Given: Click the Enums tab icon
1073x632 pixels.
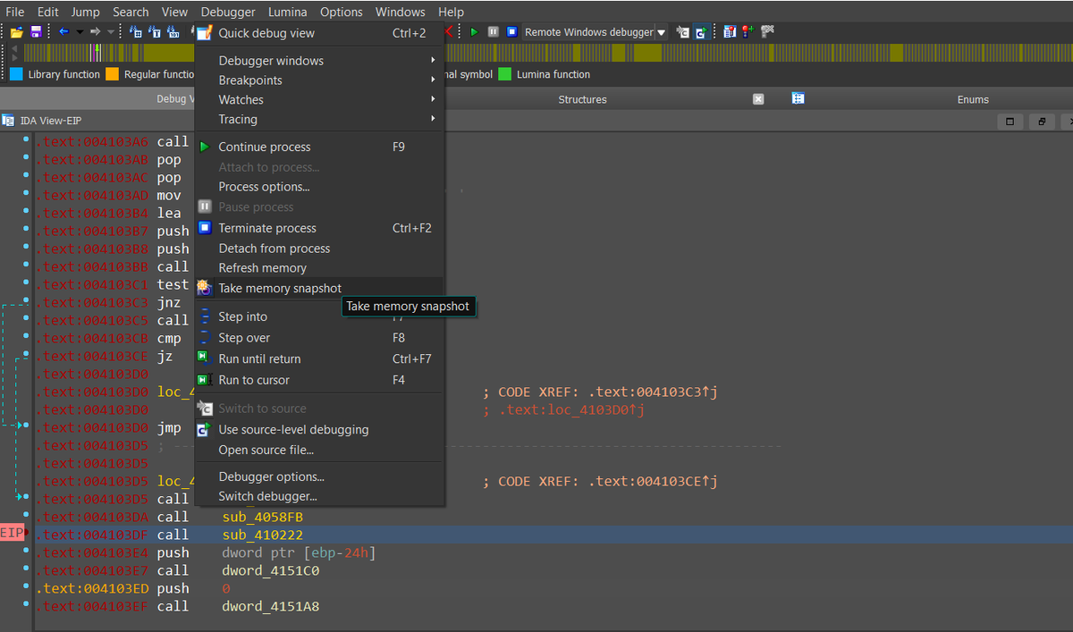Looking at the screenshot, I should (798, 98).
